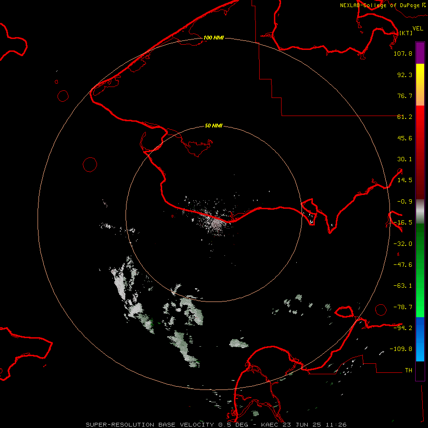Viewport: 428px width, 428px height.
Task: Click the -16.5 value on the velocity scale
Action: [403, 223]
